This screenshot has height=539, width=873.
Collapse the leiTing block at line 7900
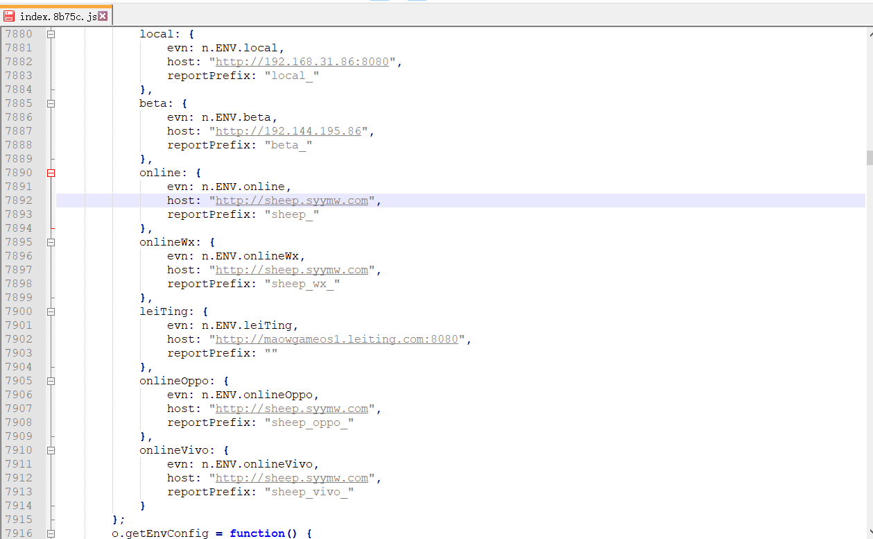pos(51,311)
